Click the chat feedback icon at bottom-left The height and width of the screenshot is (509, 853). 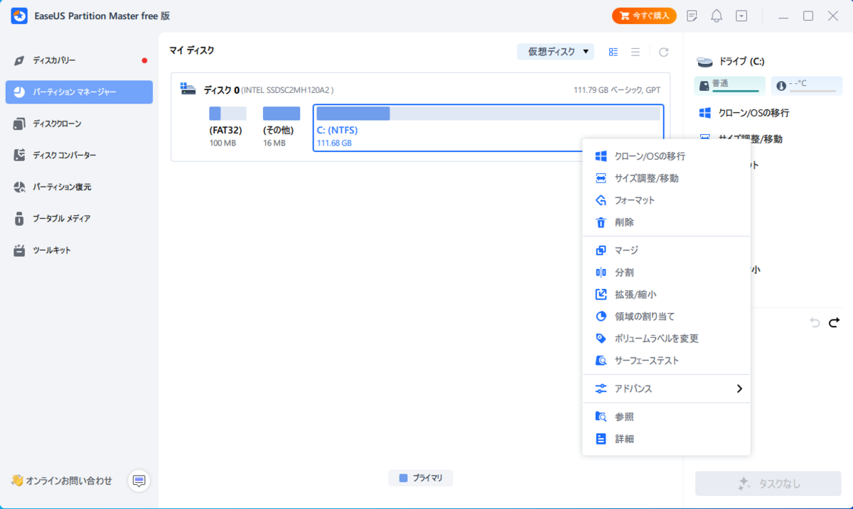click(x=139, y=481)
